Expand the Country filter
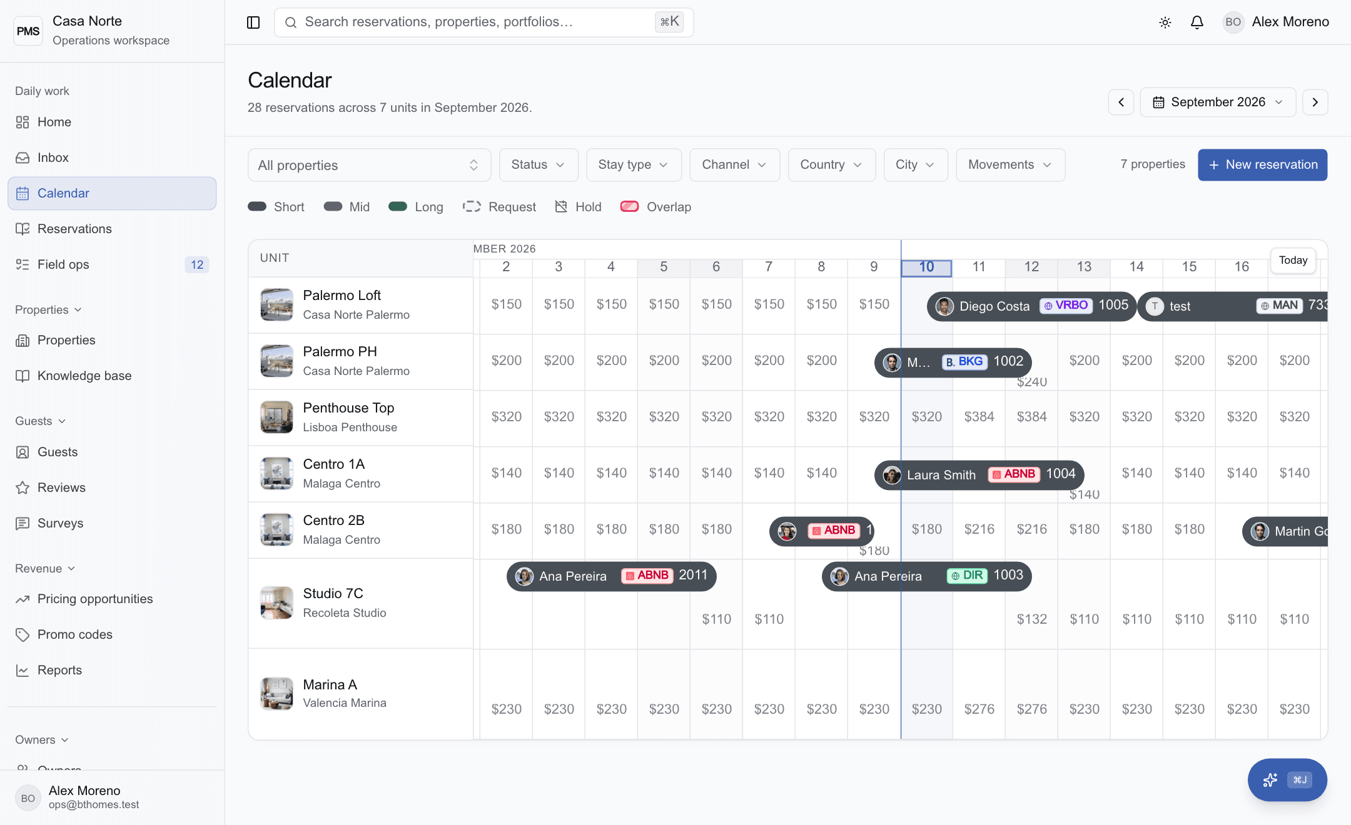The height and width of the screenshot is (825, 1351). click(x=832, y=165)
